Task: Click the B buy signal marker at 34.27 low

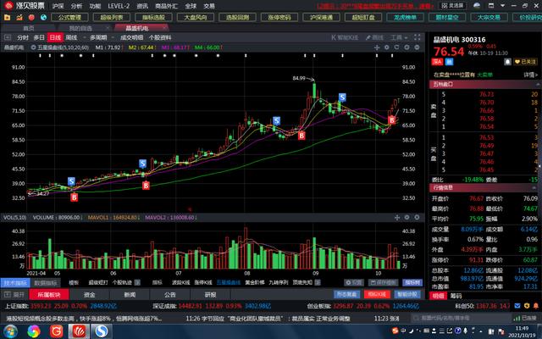Action: [74, 197]
